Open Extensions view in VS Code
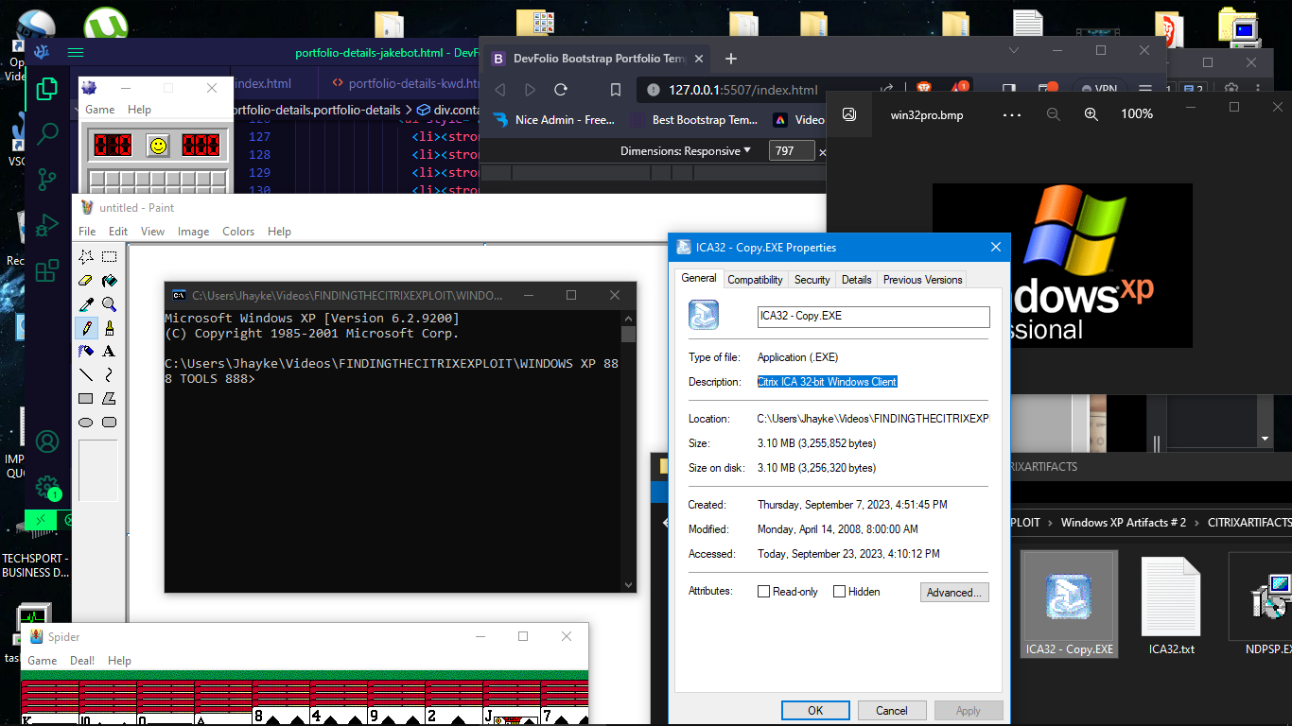Viewport: 1292px width, 726px height. click(46, 272)
